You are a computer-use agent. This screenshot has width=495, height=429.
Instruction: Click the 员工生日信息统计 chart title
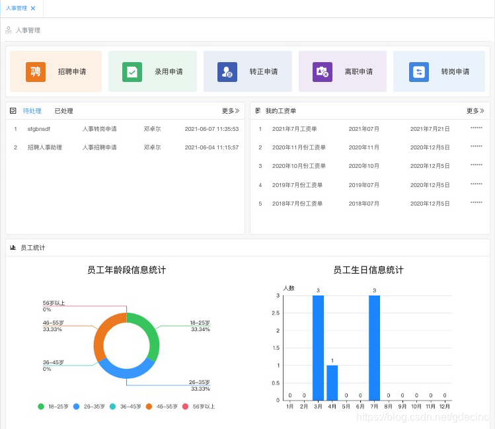click(368, 270)
